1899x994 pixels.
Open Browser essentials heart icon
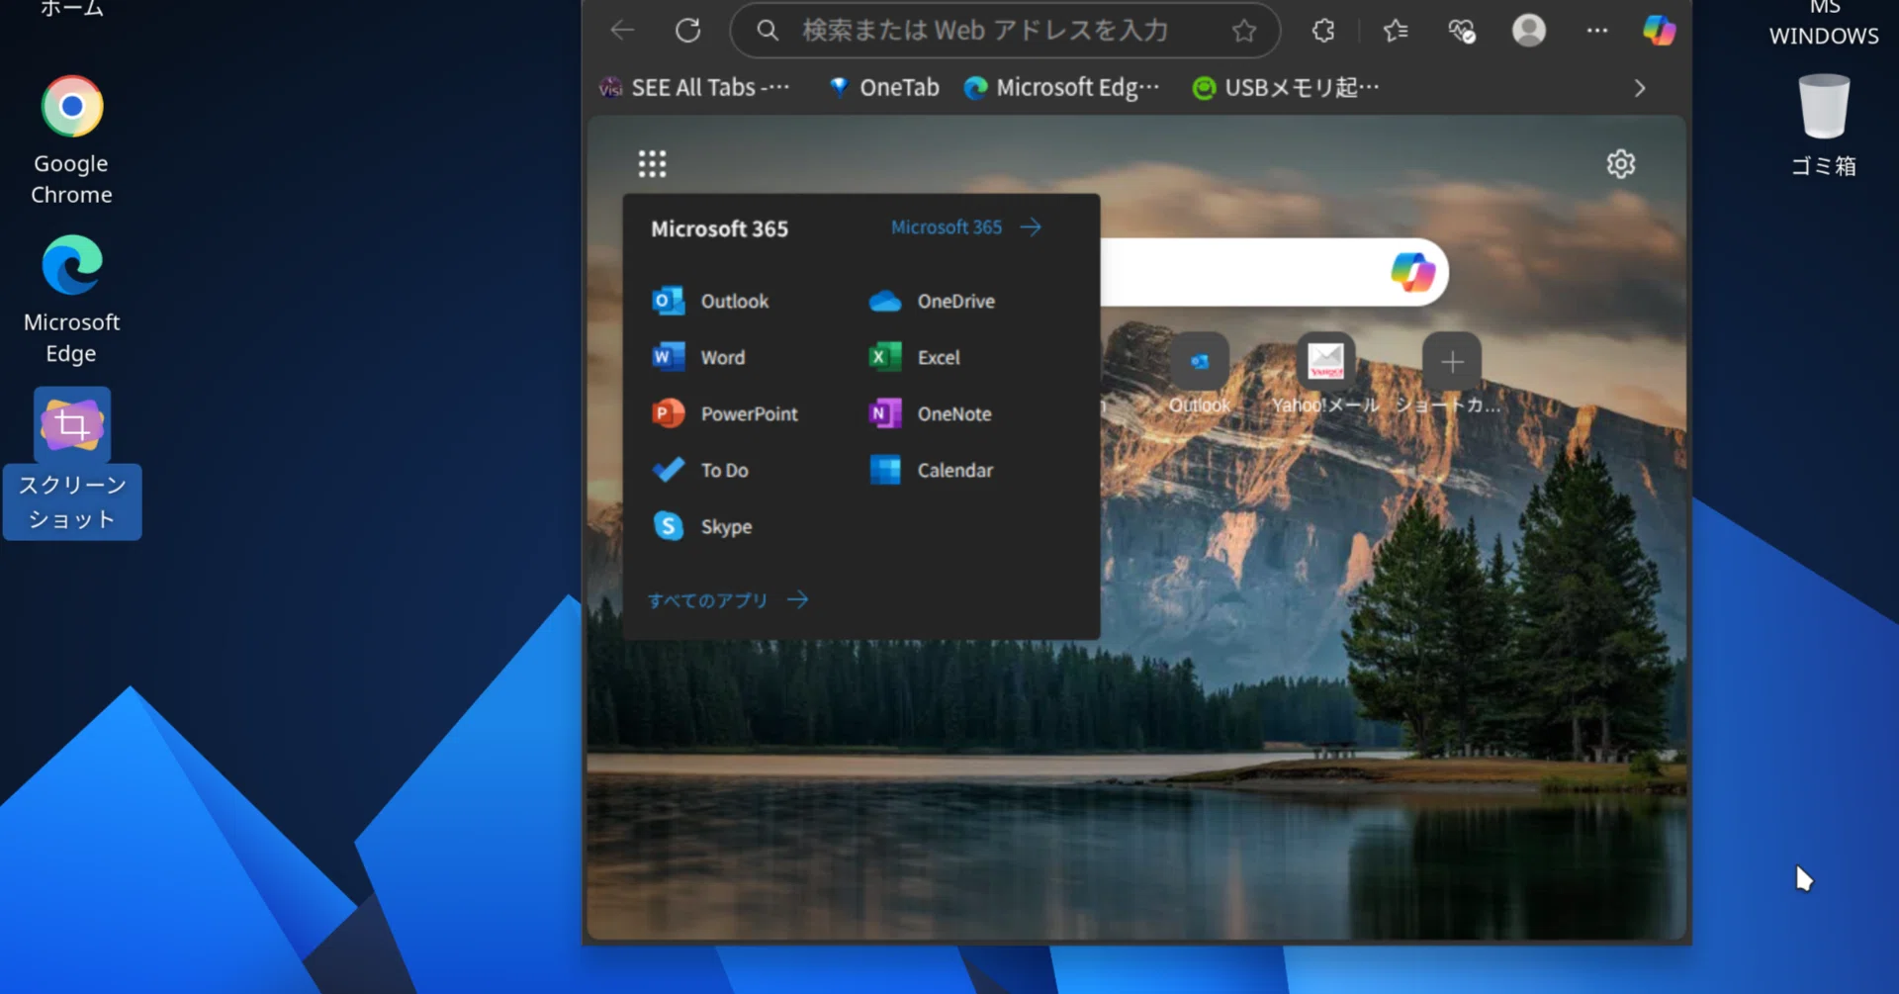(x=1461, y=31)
